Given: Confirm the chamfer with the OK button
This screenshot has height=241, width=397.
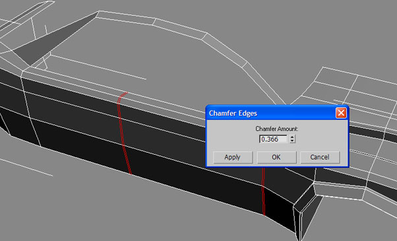Looking at the screenshot, I should coord(276,157).
